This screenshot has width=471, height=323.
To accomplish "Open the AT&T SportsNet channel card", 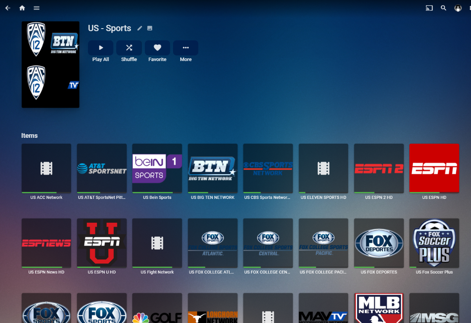I will point(102,168).
